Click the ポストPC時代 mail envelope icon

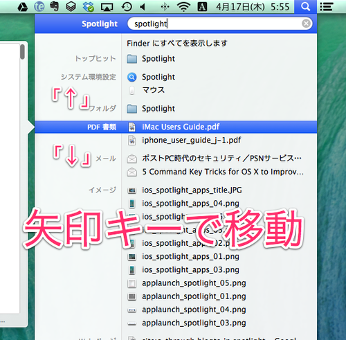[x=131, y=159]
